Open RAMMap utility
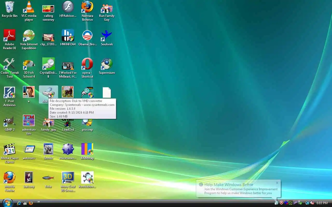Viewport: 332px width, 207px height. [87, 152]
